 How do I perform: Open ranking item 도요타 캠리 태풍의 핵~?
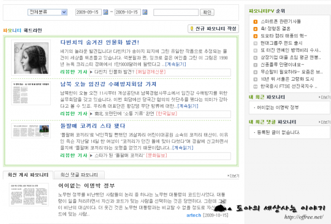(x=284, y=36)
